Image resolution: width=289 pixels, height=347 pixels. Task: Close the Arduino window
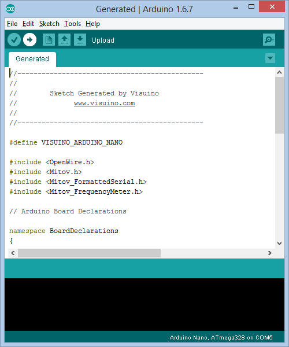(272, 6)
